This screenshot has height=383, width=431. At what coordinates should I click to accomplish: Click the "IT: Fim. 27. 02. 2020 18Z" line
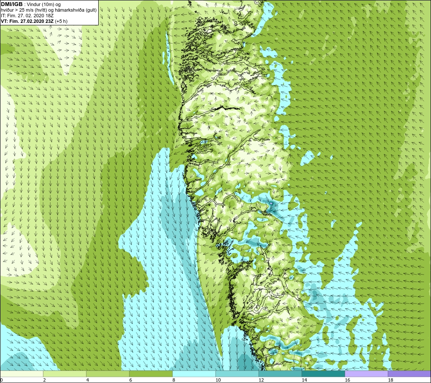[27, 16]
